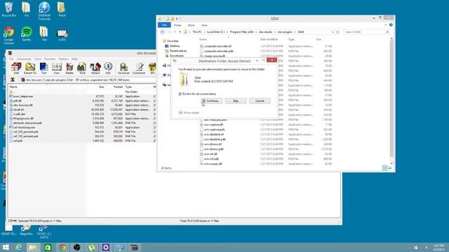Open Help menu in WinRAR

(74, 59)
